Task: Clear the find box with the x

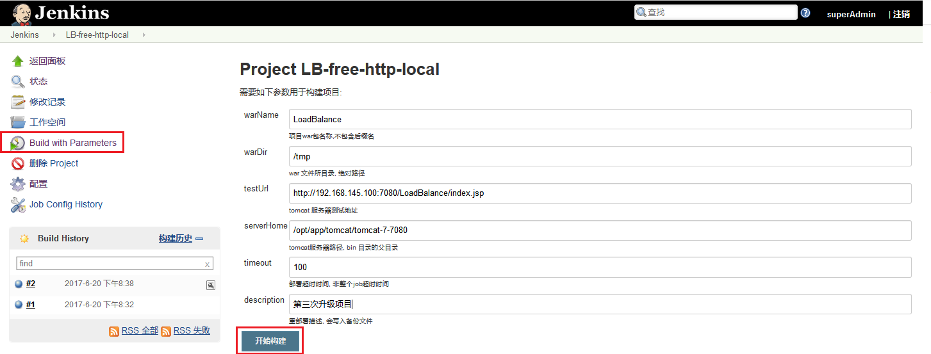Action: pos(207,264)
